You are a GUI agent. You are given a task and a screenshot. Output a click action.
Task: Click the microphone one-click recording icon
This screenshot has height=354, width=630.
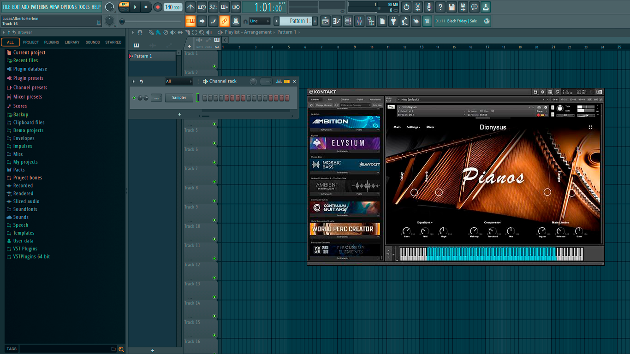point(429,7)
